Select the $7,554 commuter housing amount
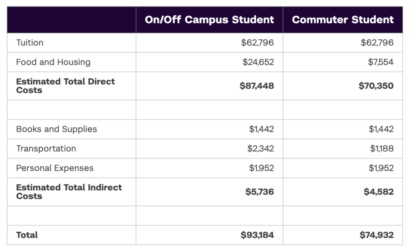The image size is (411, 252). pyautogui.click(x=381, y=62)
